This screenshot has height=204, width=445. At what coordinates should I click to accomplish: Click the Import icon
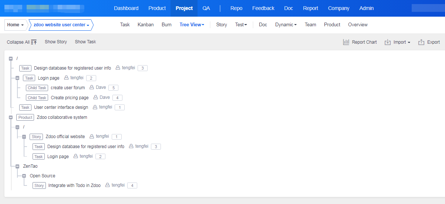pos(388,42)
